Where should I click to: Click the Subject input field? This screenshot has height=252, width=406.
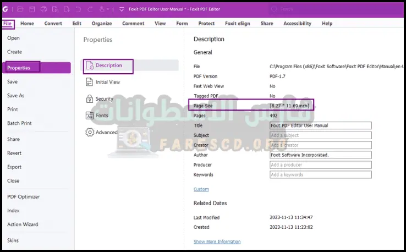coord(320,135)
